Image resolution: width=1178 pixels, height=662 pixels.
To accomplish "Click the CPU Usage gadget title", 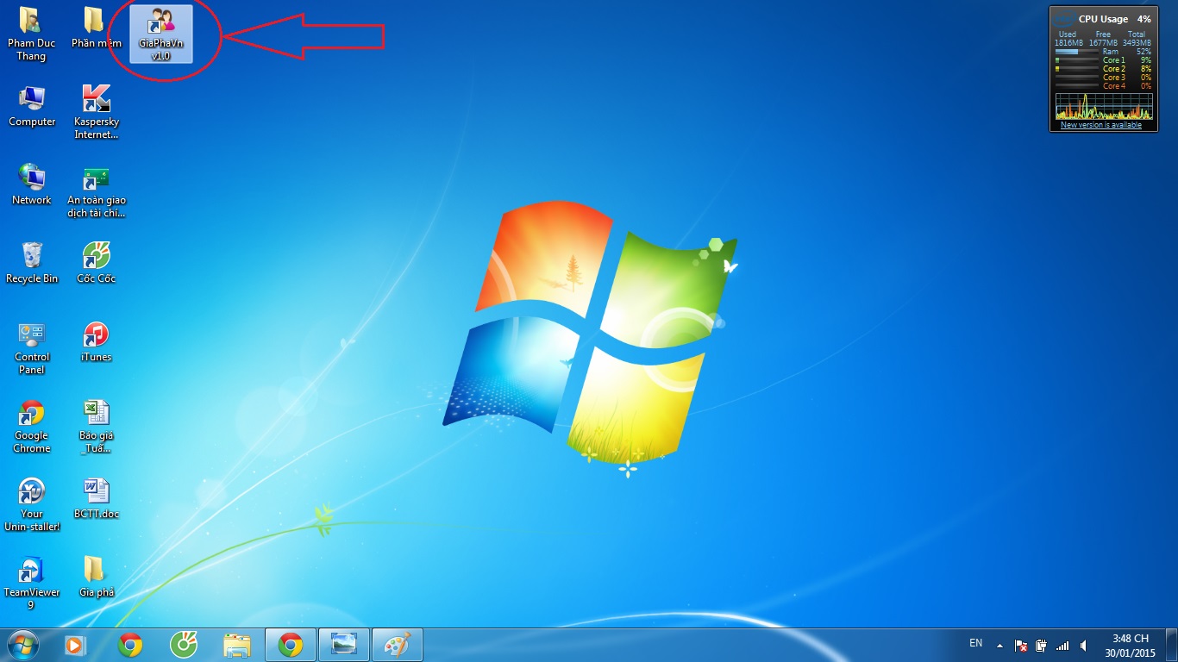I will pyautogui.click(x=1102, y=19).
